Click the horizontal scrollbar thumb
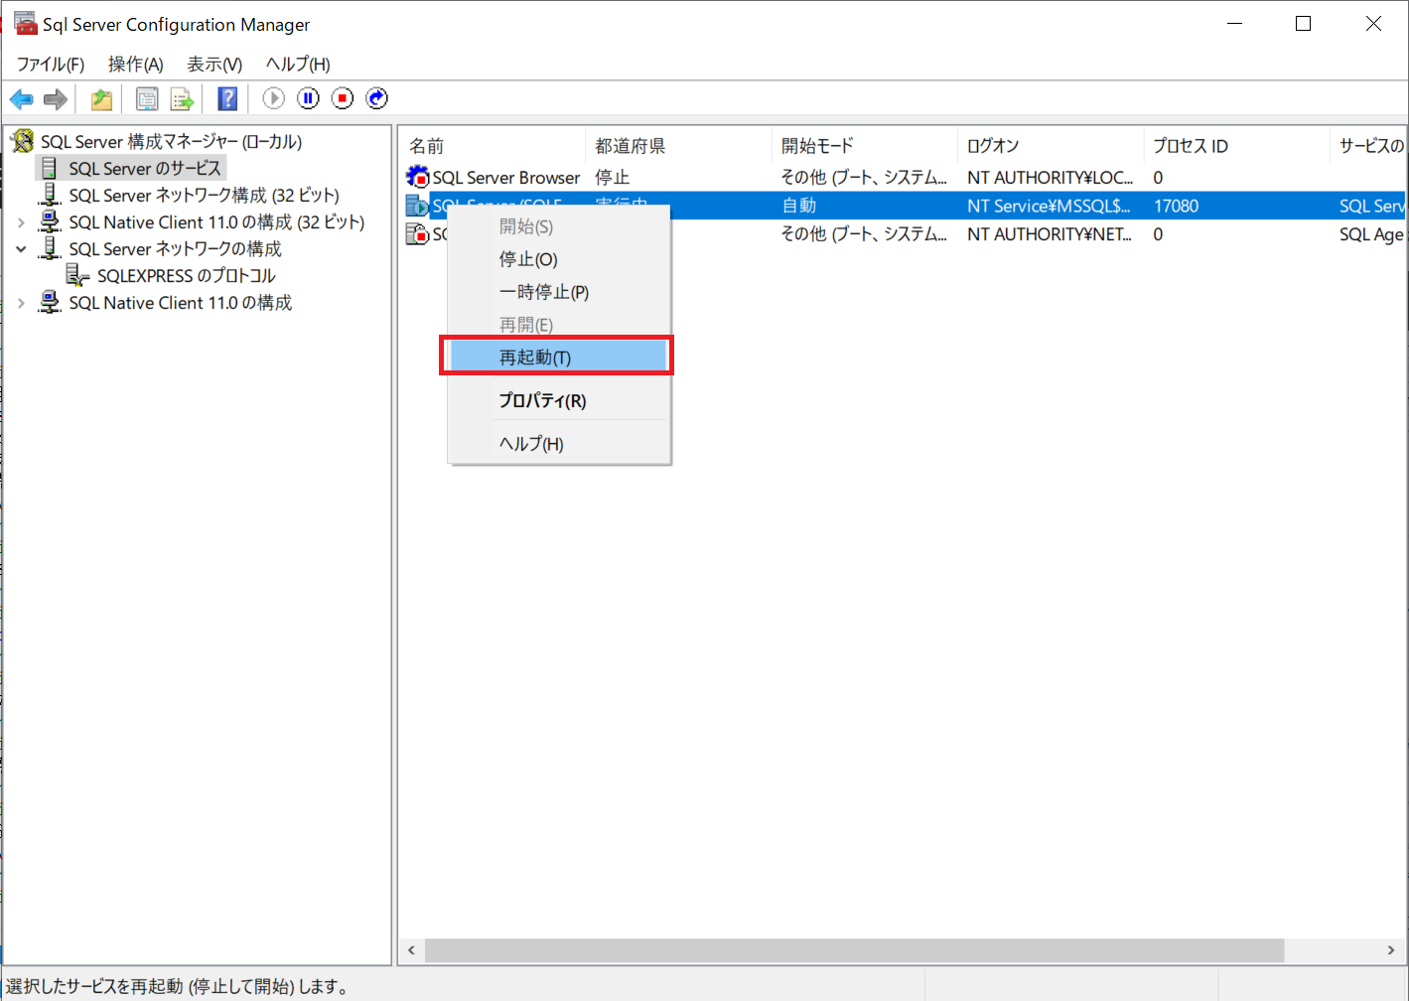The image size is (1409, 1001). pos(854,950)
